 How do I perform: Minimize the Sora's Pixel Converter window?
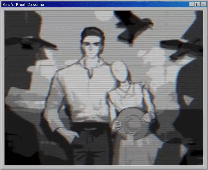click(x=192, y=4)
